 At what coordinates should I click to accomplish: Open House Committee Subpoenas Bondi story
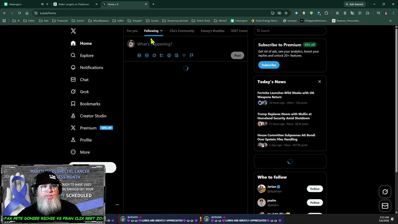(x=286, y=137)
